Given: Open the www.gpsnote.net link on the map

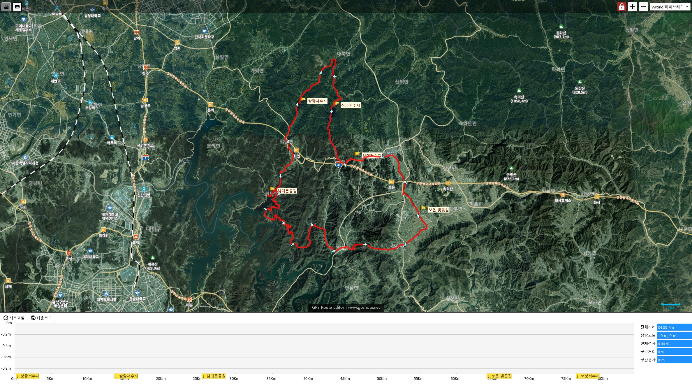Looking at the screenshot, I should pyautogui.click(x=364, y=307).
